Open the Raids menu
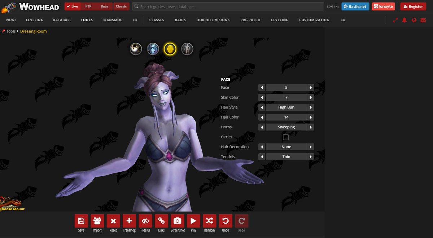This screenshot has width=433, height=238. [x=180, y=20]
